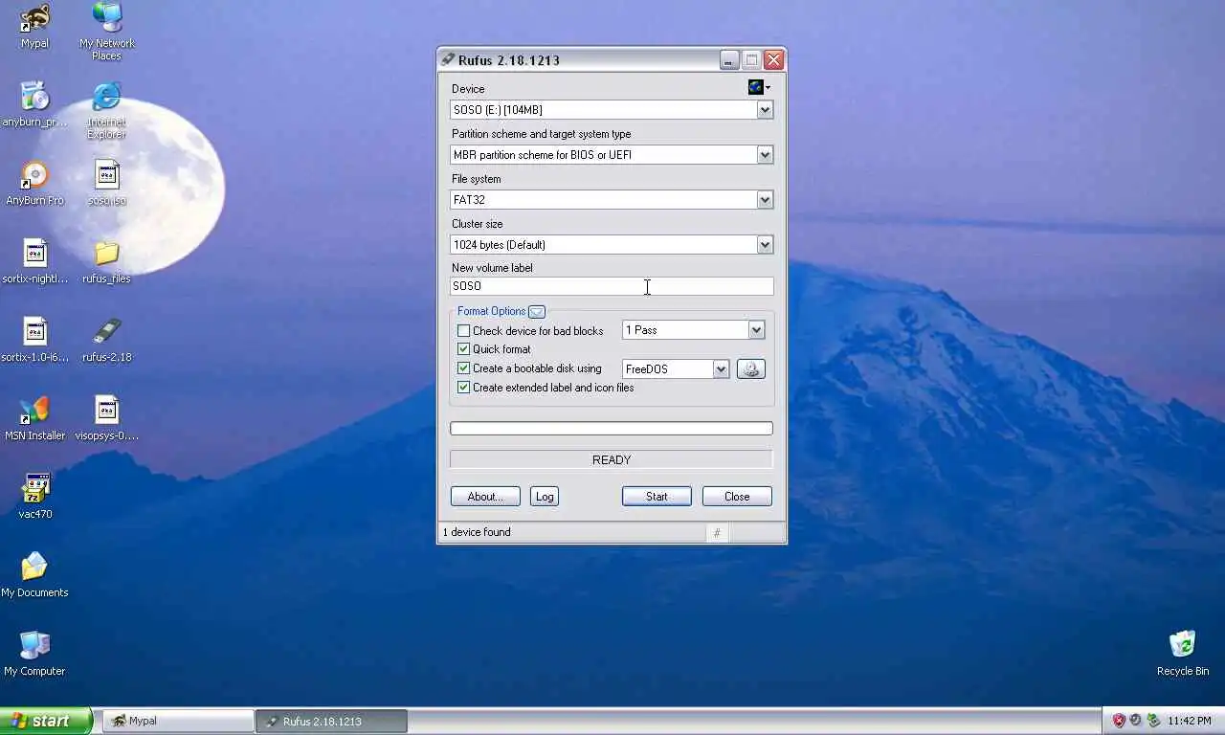Select the anyburn_pr... installer desktop icon
This screenshot has width=1225, height=735.
click(x=34, y=104)
